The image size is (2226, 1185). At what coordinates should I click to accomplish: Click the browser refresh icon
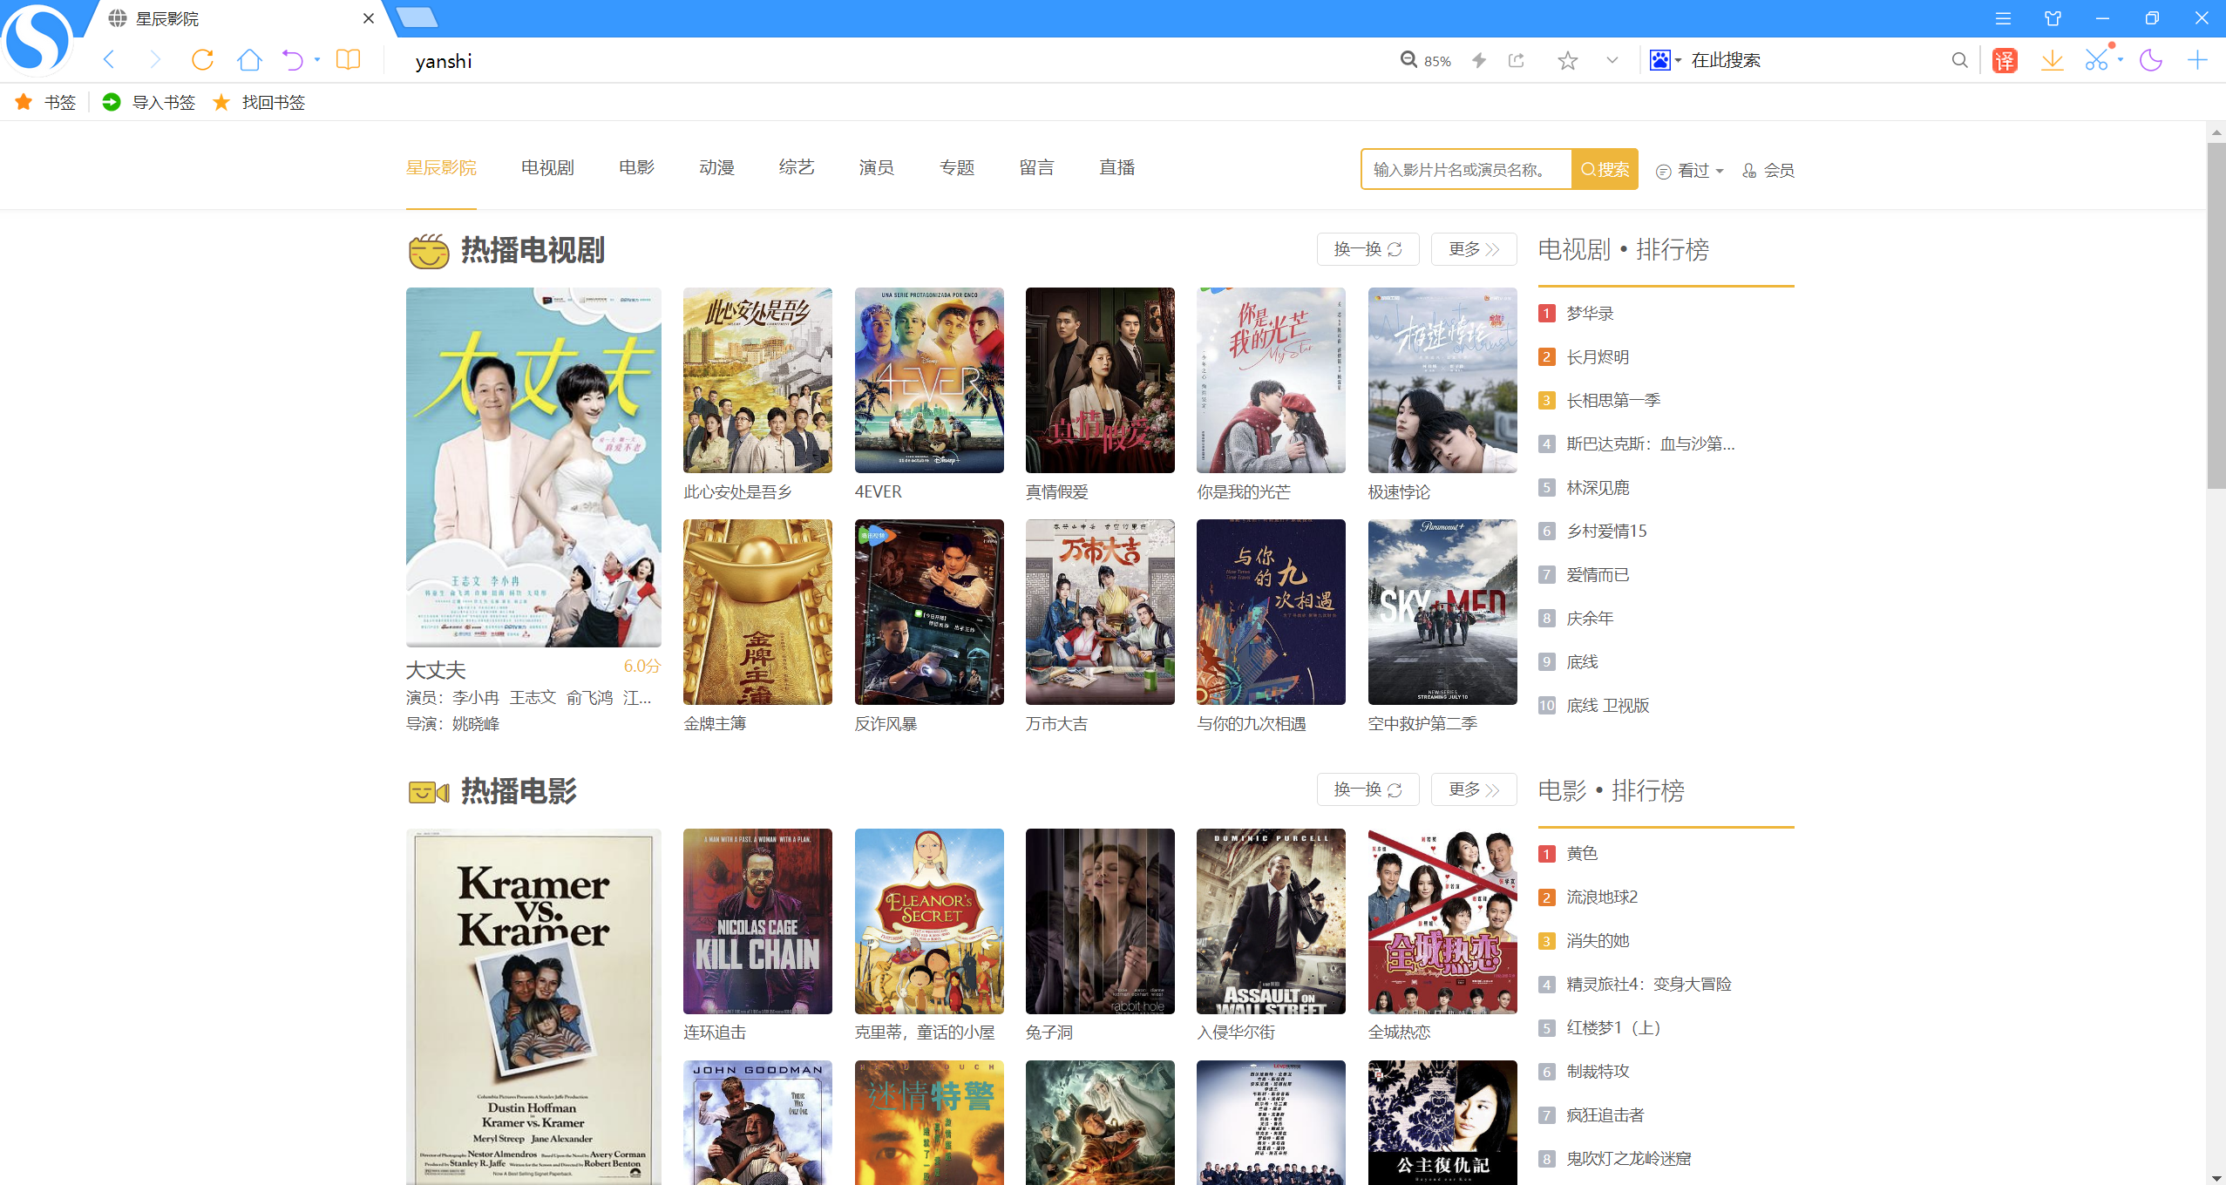point(202,60)
